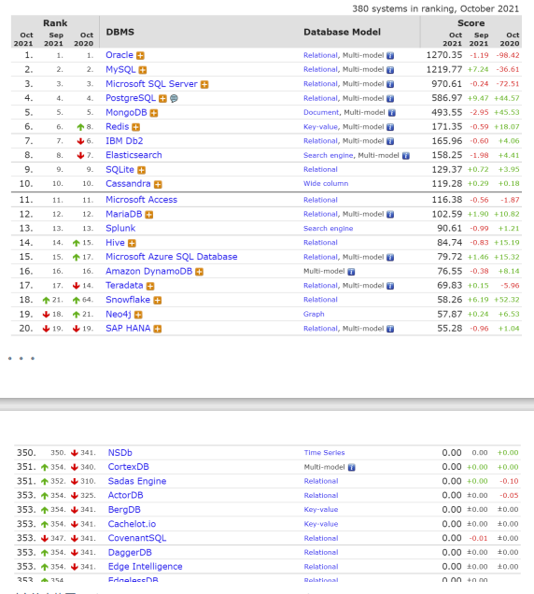534x594 pixels.
Task: Click the plus icon next to Oracle
Action: [x=140, y=56]
